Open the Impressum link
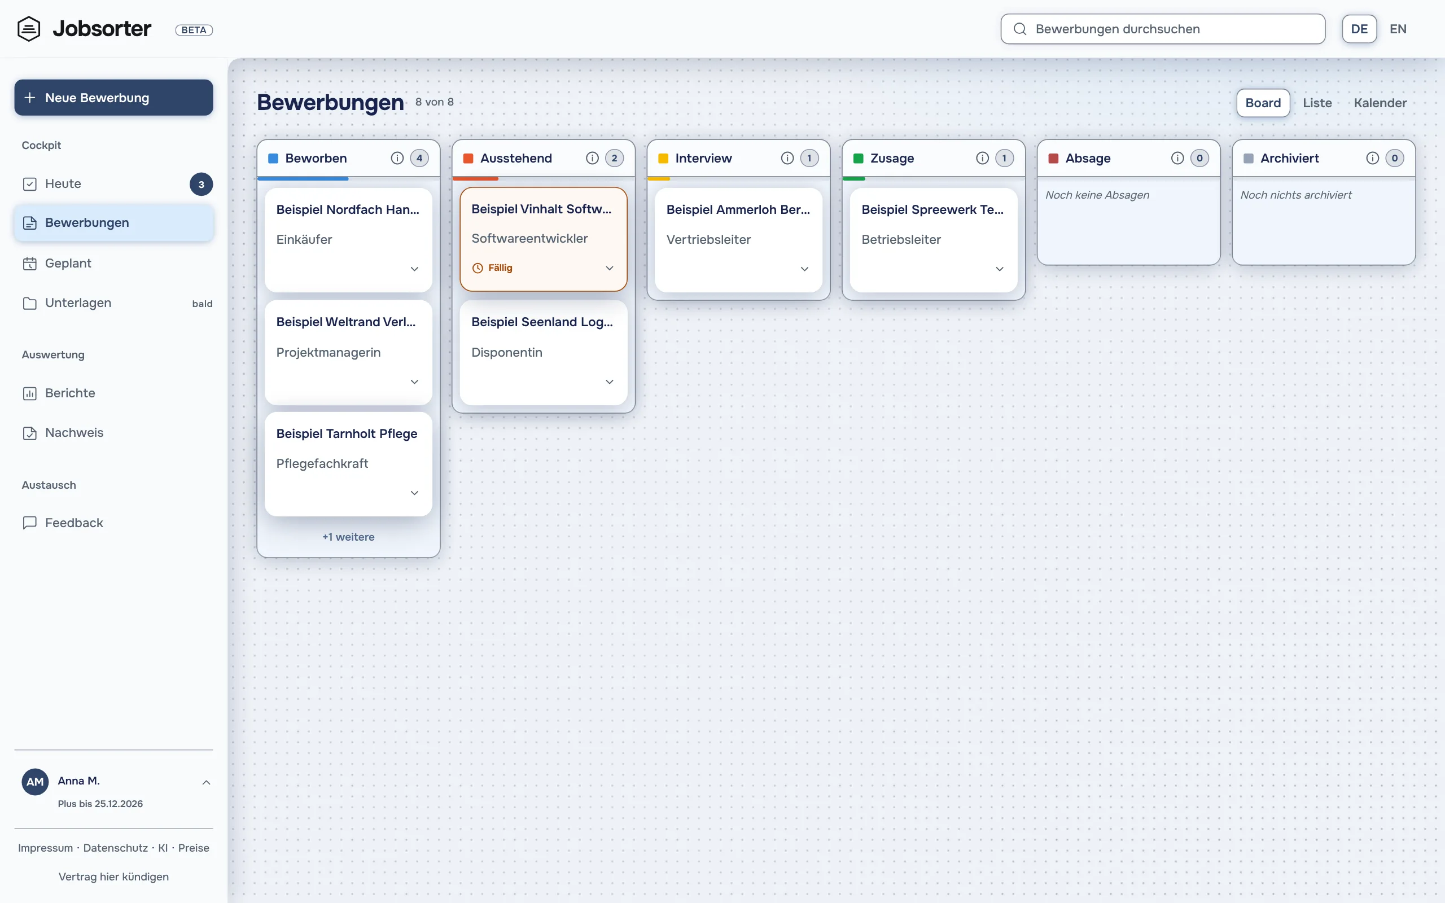The image size is (1445, 903). [x=45, y=848]
